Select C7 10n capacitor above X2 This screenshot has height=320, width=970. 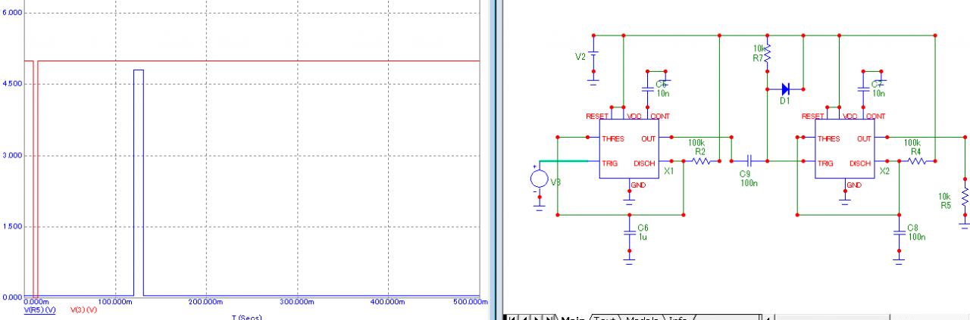pos(862,89)
